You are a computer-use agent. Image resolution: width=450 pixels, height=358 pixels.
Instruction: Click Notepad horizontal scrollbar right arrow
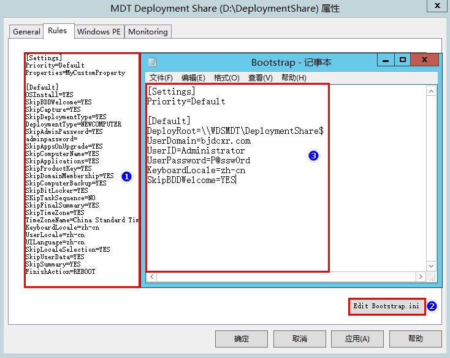coord(421,276)
